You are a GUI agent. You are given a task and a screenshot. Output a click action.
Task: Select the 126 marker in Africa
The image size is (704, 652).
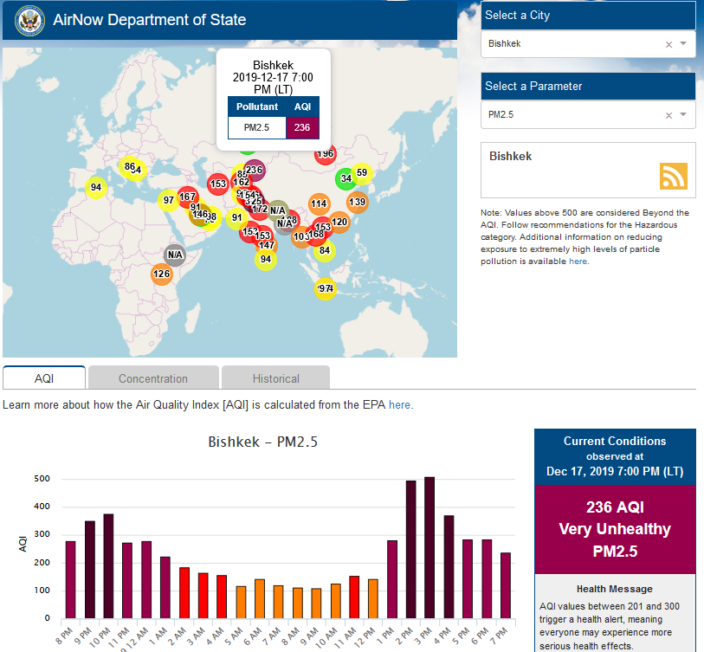(x=161, y=274)
